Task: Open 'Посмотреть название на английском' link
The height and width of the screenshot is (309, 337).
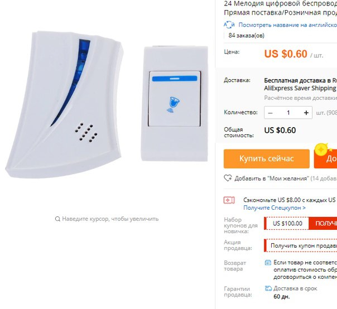Action: pyautogui.click(x=287, y=25)
